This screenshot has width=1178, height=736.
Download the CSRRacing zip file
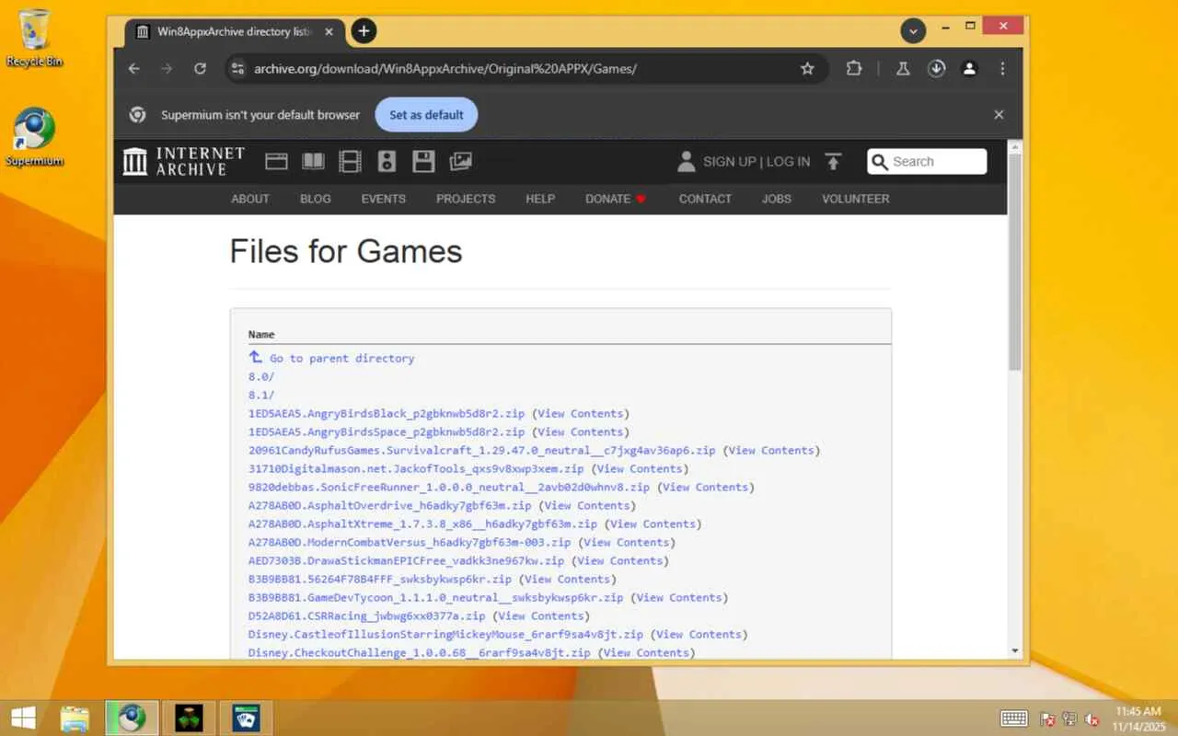(367, 615)
